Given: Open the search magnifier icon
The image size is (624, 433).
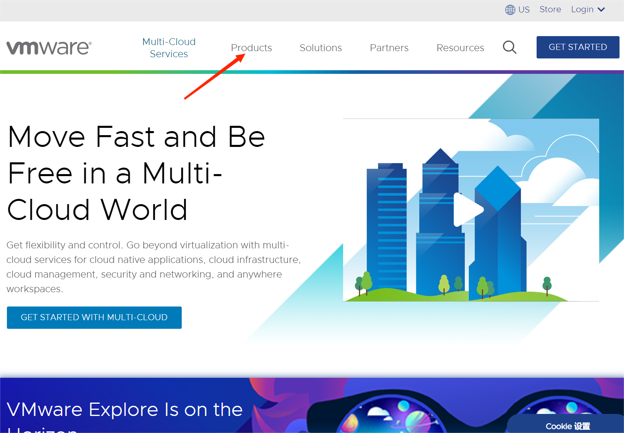Looking at the screenshot, I should pyautogui.click(x=509, y=47).
